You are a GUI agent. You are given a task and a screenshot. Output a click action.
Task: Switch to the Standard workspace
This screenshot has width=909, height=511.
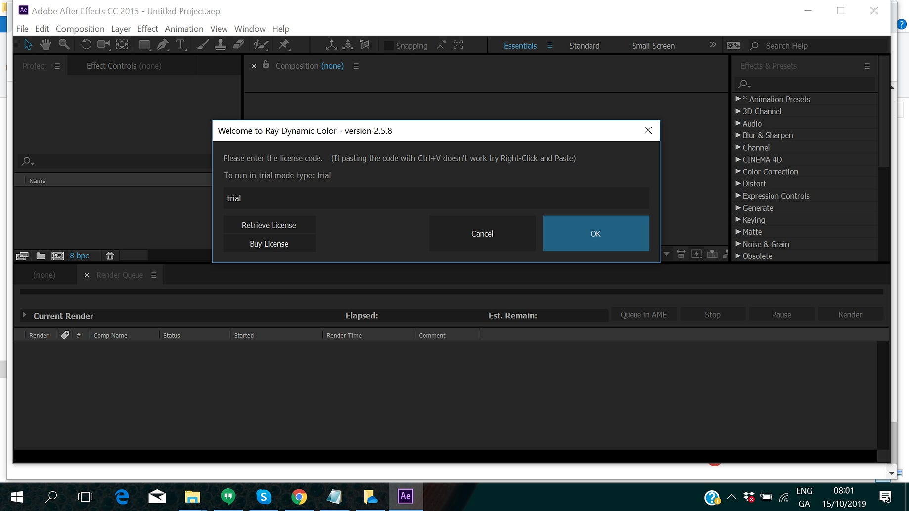point(584,45)
